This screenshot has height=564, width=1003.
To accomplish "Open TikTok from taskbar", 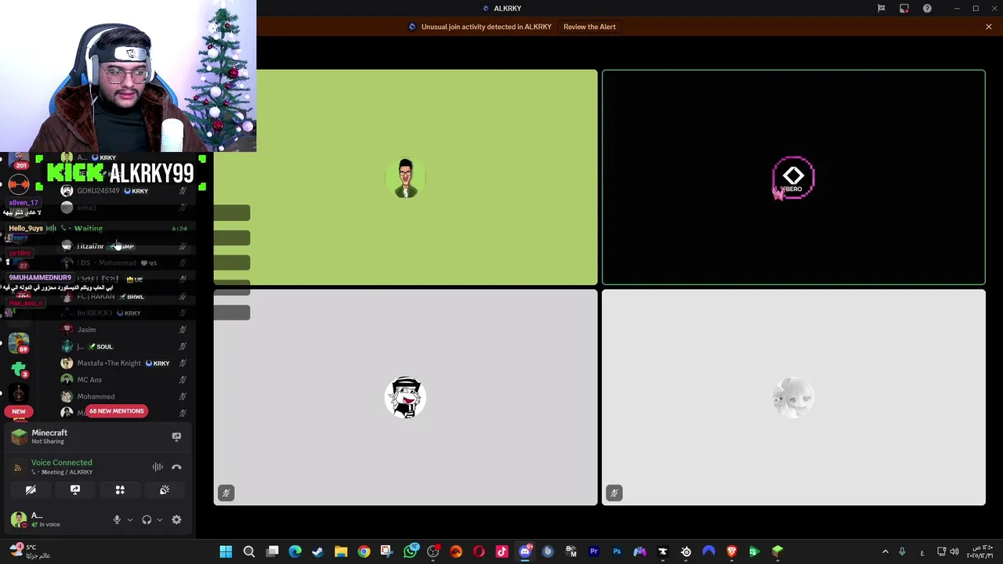I will pyautogui.click(x=501, y=552).
